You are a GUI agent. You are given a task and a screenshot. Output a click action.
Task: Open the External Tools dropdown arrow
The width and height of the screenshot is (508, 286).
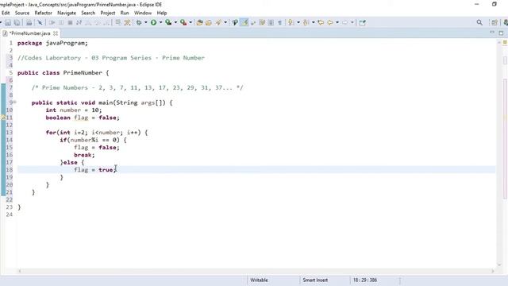pyautogui.click(x=190, y=22)
